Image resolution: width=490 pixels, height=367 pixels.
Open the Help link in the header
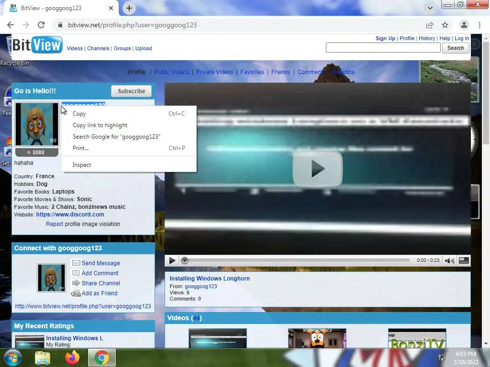click(445, 38)
